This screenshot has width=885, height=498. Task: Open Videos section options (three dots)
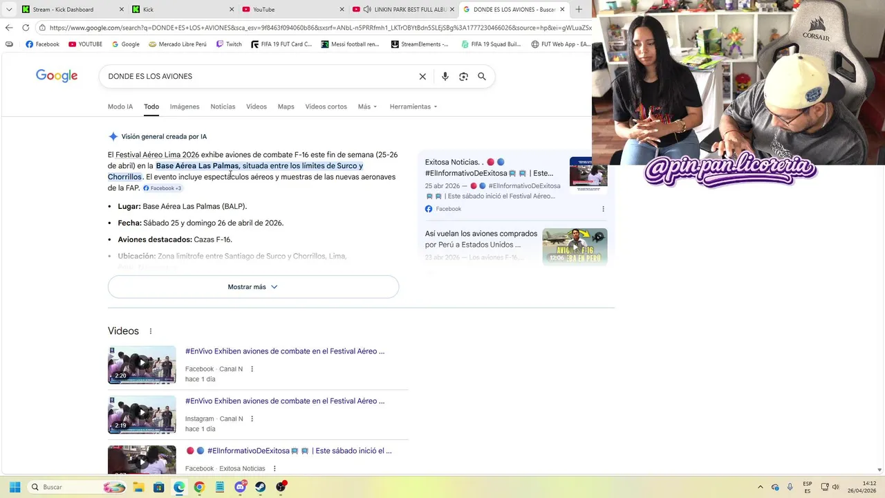click(151, 331)
